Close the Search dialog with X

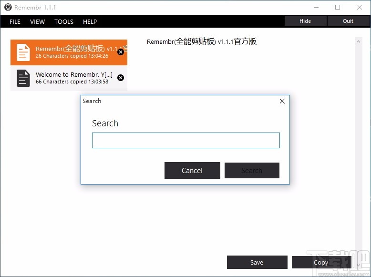point(282,101)
